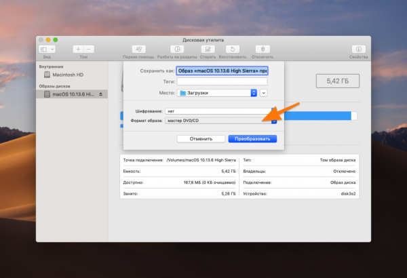Click the mount point /Volumes/macOS 10.13.6 High Sierra

(201, 160)
